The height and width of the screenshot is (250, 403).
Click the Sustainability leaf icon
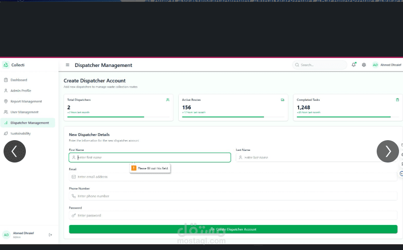pyautogui.click(x=6, y=133)
